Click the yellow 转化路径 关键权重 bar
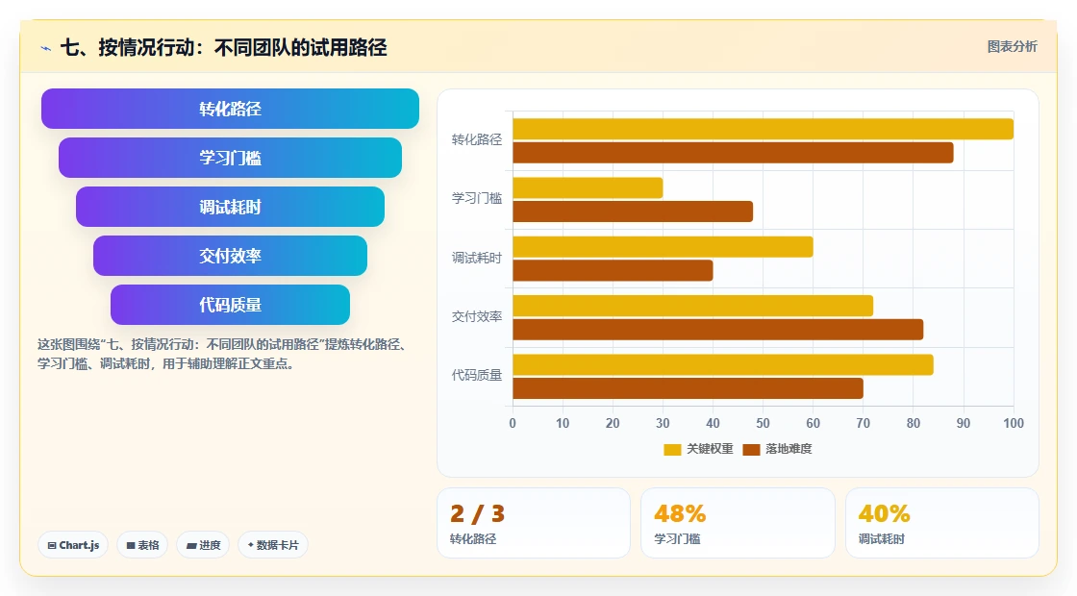Image resolution: width=1077 pixels, height=596 pixels. 764,129
